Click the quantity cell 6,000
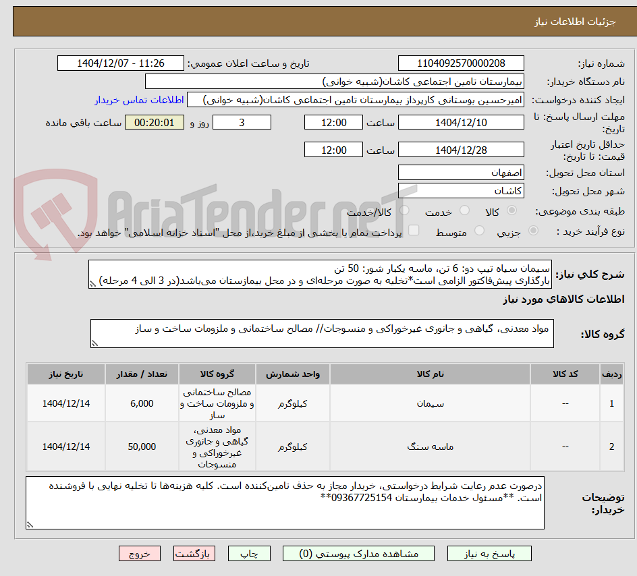The width and height of the screenshot is (637, 576). pyautogui.click(x=142, y=403)
